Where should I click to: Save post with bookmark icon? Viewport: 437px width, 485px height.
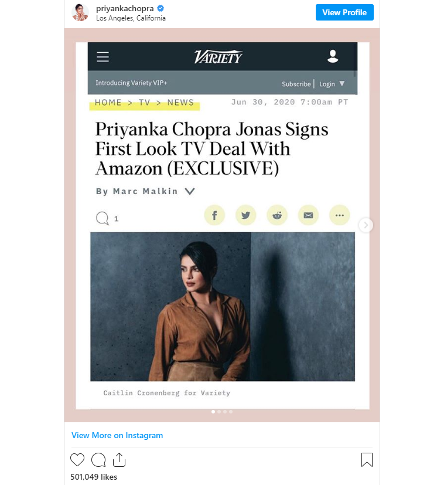[x=367, y=460]
